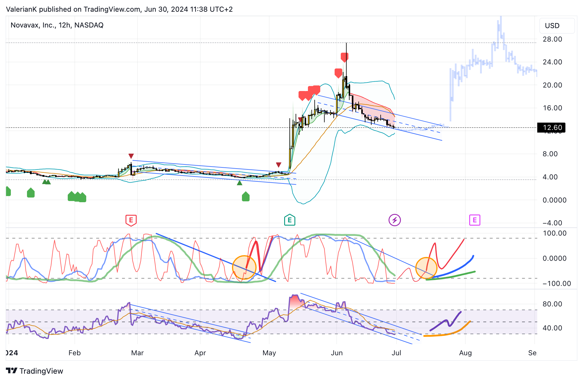Click the green earnings E marker in May
The height and width of the screenshot is (381, 583).
[x=290, y=220]
